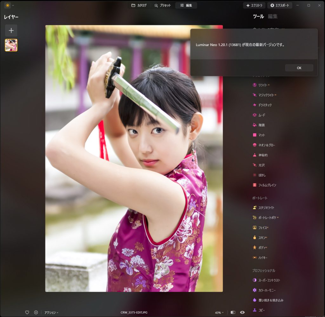
Task: Click OK in the version dialog
Action: pos(299,68)
